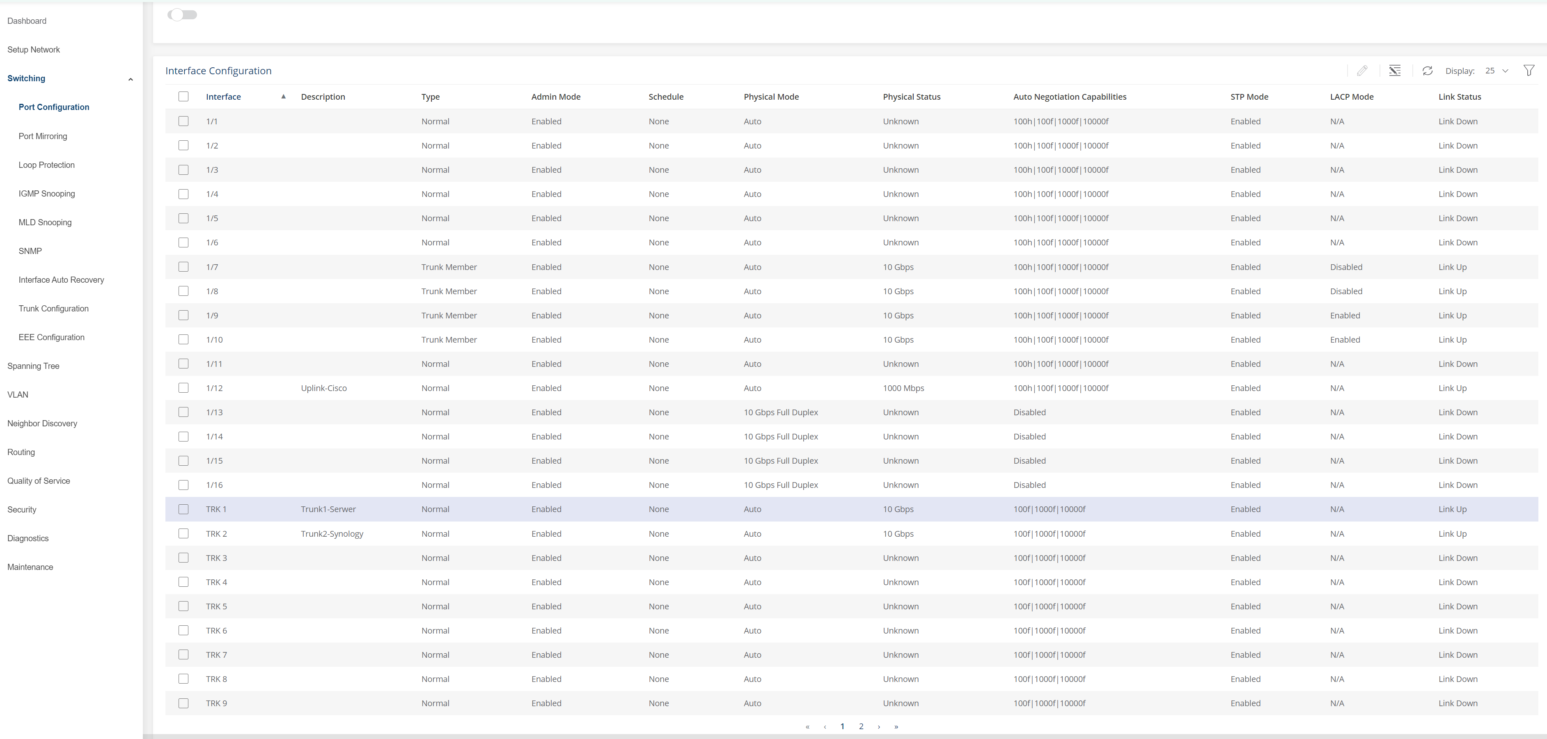Go to page 2 link

click(x=861, y=726)
